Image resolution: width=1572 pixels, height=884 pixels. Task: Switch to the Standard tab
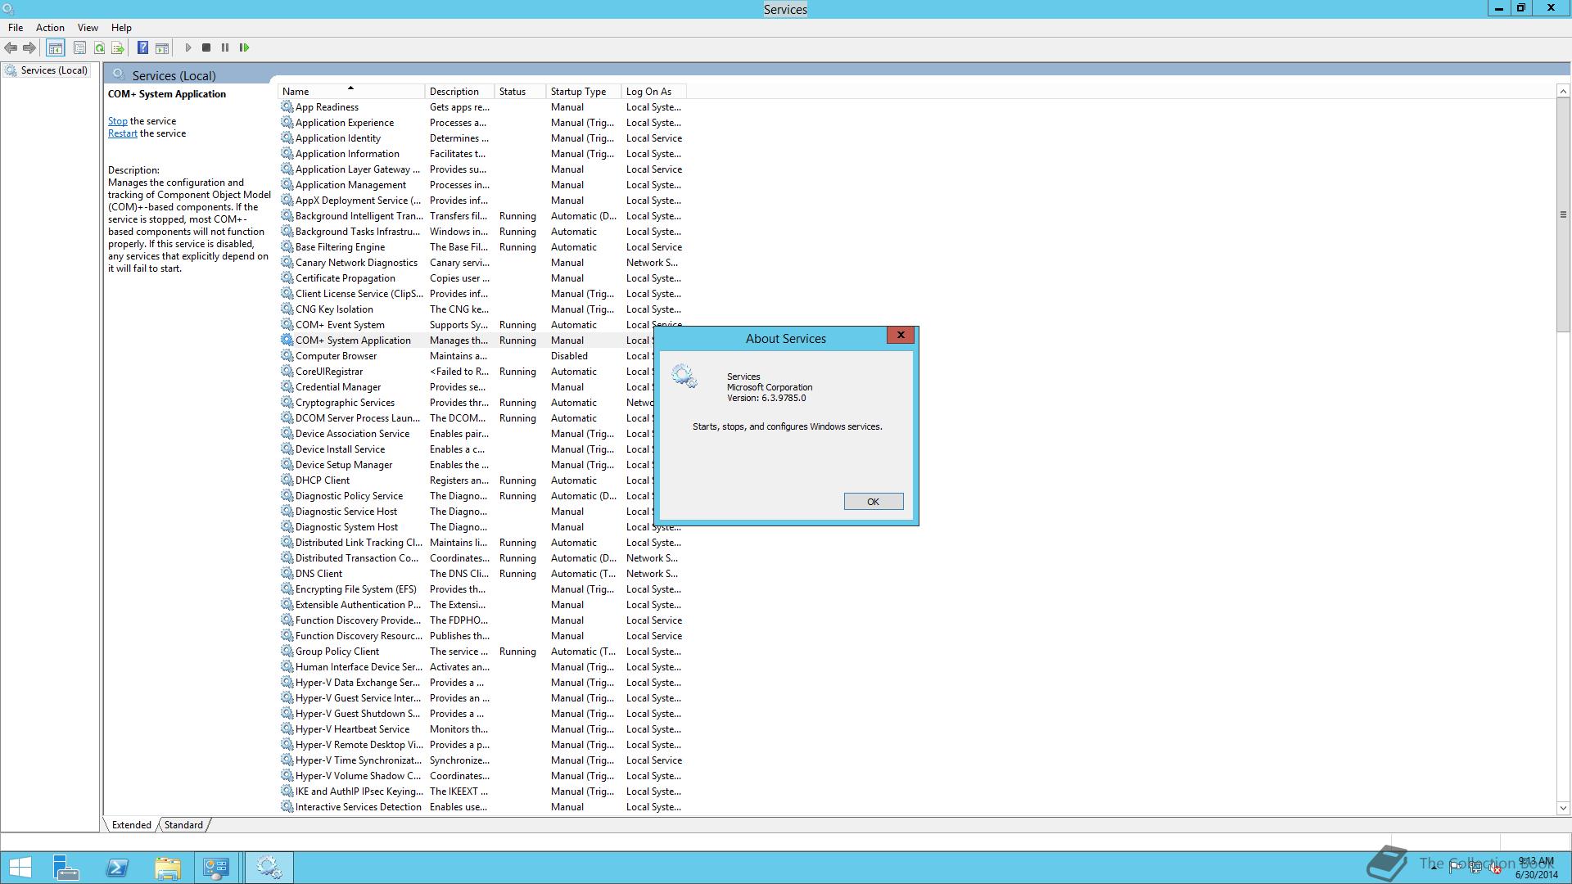click(x=183, y=824)
